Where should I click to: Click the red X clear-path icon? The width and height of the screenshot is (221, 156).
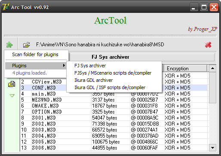(208, 45)
